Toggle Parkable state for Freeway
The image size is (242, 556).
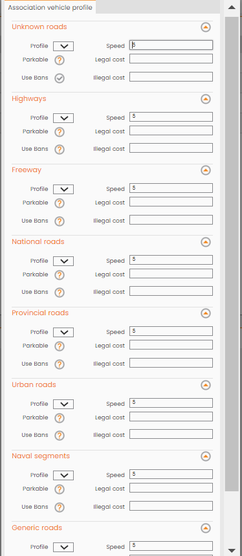click(60, 203)
